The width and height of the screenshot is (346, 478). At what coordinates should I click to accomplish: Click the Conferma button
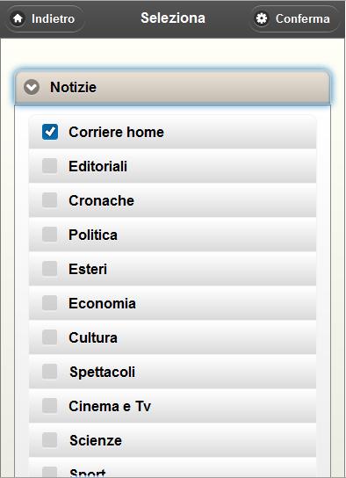[294, 18]
